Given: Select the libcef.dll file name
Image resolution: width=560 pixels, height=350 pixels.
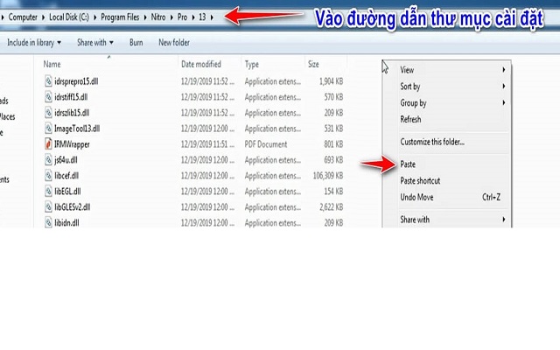Looking at the screenshot, I should tap(66, 175).
